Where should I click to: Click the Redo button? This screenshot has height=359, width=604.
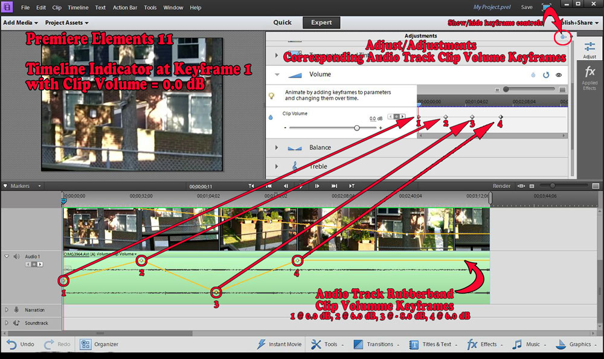tap(57, 344)
